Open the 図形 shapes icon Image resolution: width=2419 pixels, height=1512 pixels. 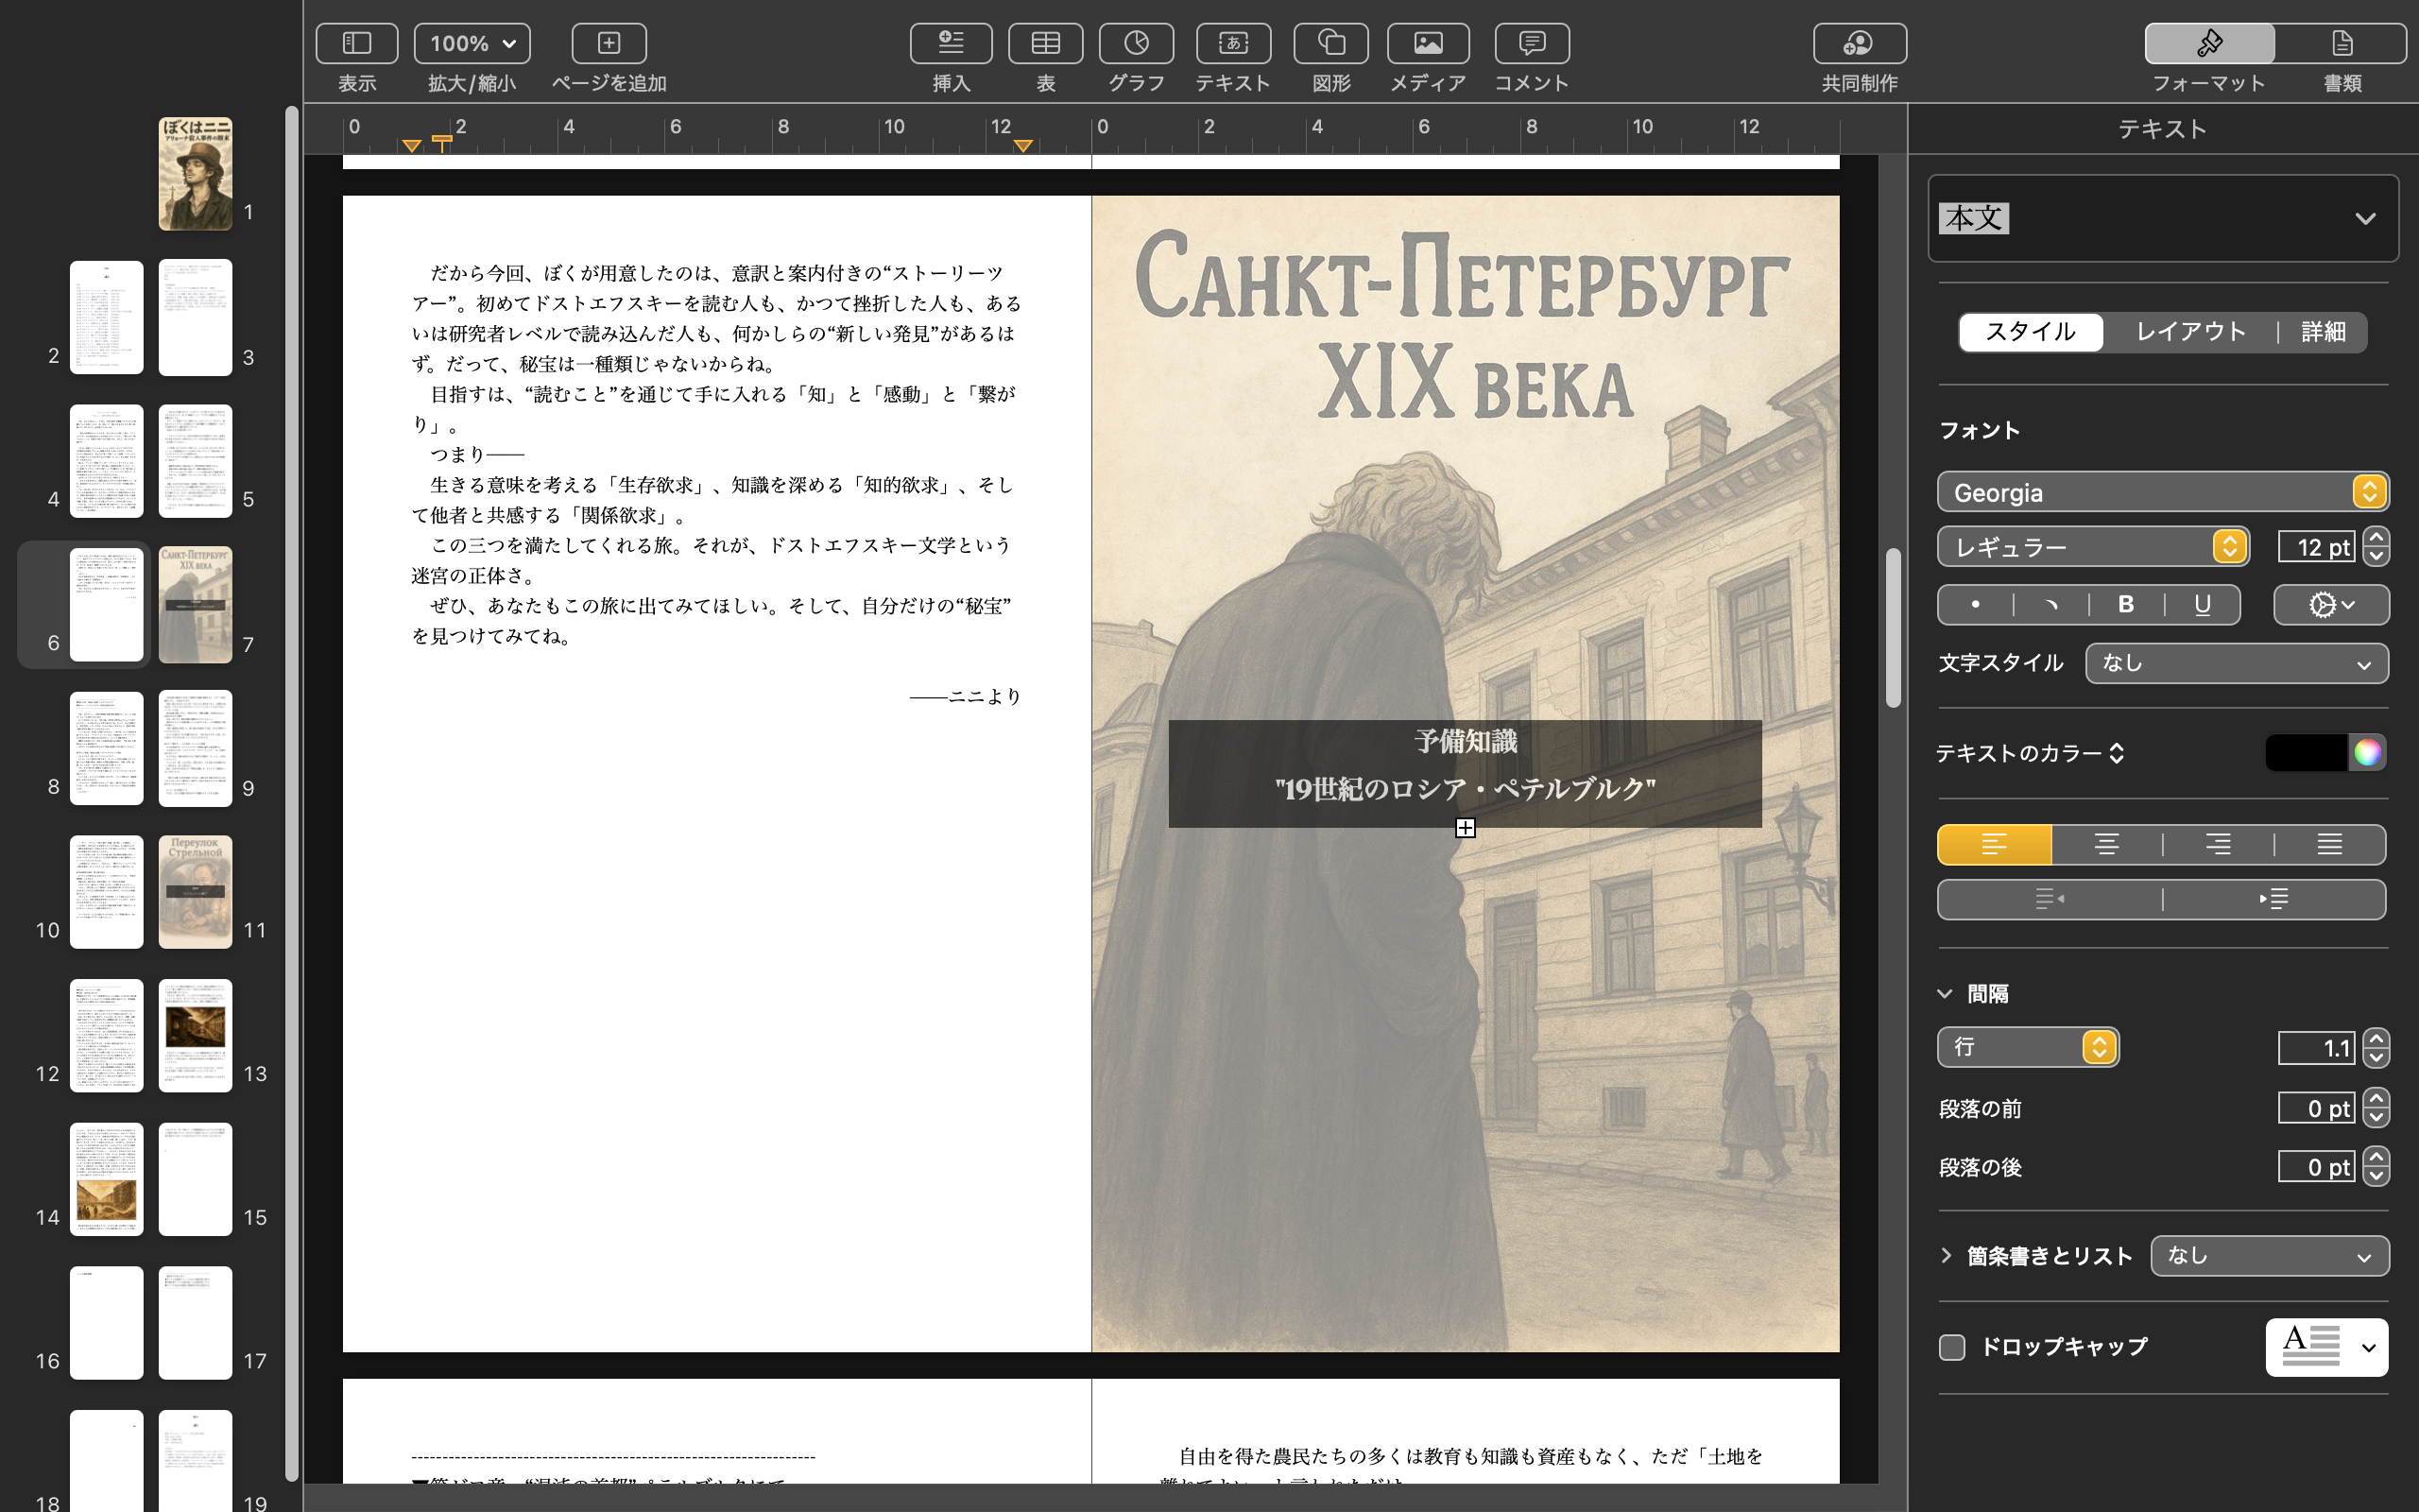pyautogui.click(x=1330, y=43)
